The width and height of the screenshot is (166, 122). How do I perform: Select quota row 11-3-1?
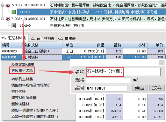tap(91, 12)
